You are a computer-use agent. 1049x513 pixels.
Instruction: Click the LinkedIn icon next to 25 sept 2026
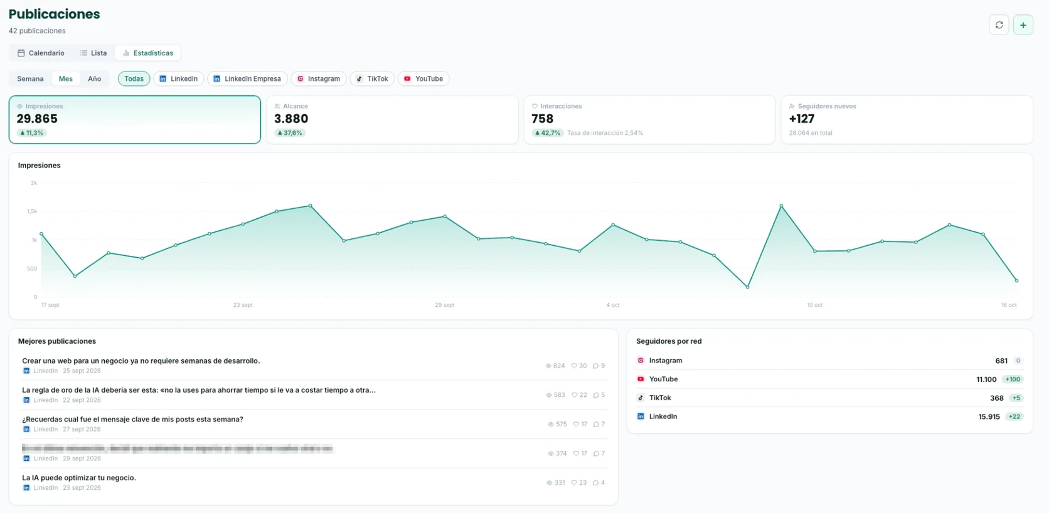pyautogui.click(x=26, y=371)
